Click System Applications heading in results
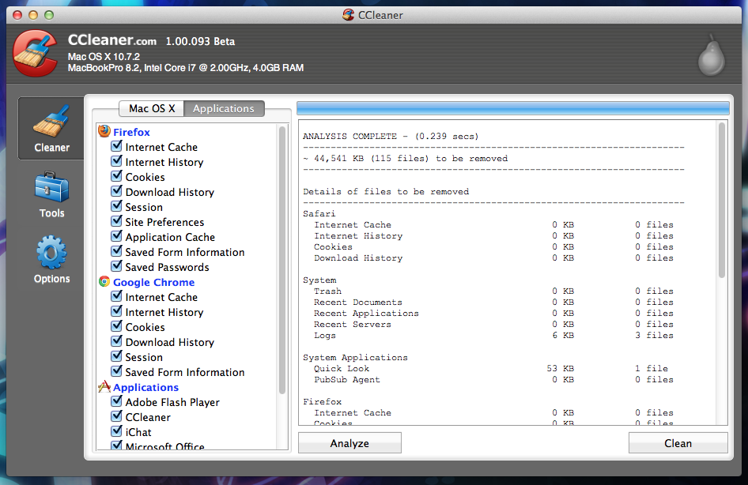 (x=355, y=357)
